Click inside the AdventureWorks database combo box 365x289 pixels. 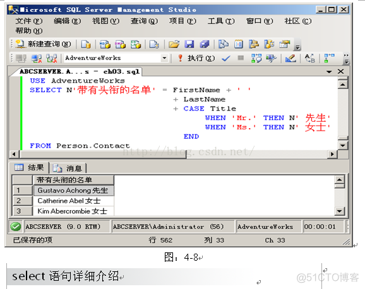(112, 58)
